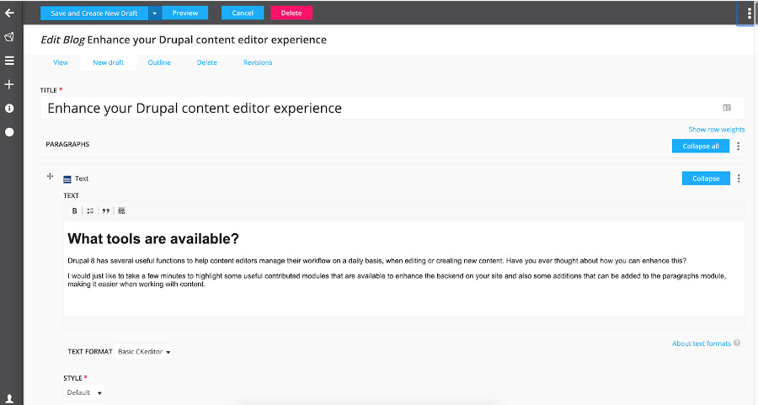Open the Style dropdown set to Default

pyautogui.click(x=85, y=392)
